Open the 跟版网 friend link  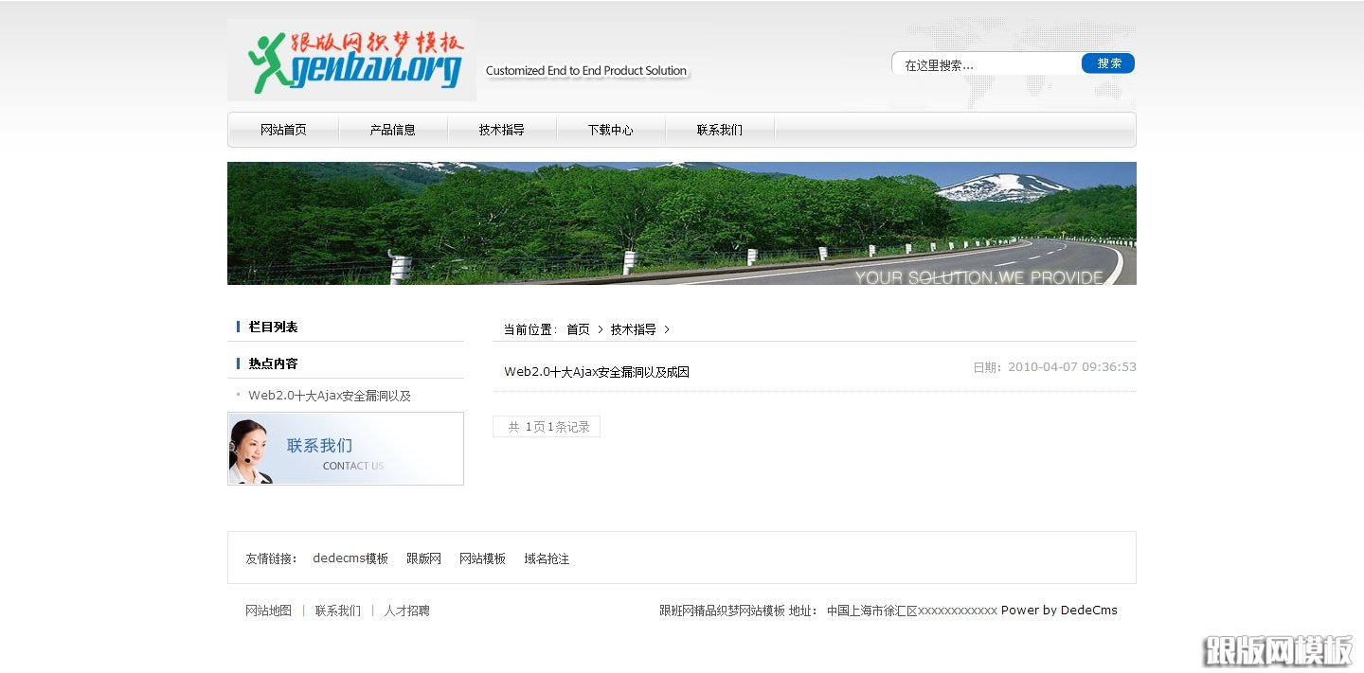[422, 558]
